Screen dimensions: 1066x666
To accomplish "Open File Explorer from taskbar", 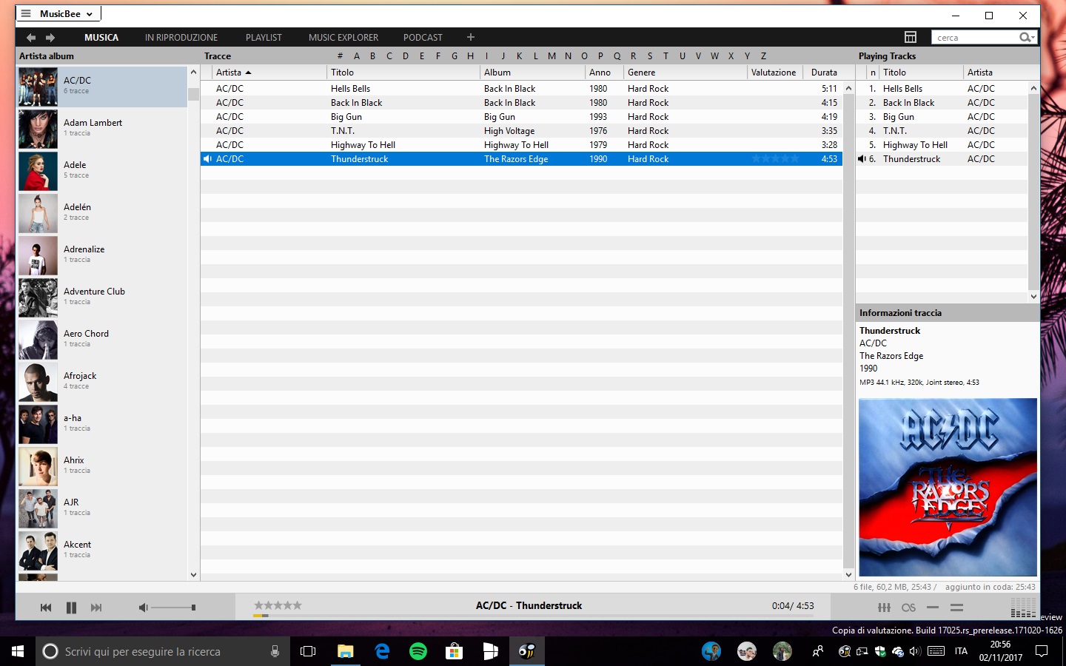I will point(346,651).
